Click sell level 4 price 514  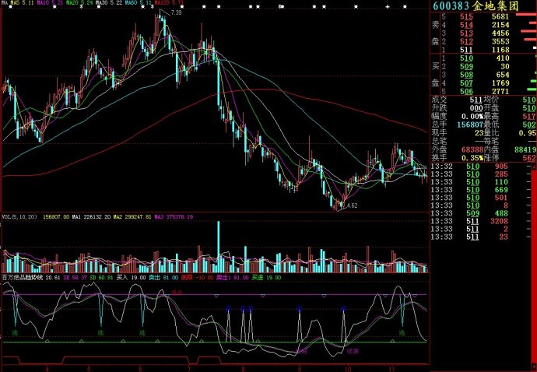point(466,25)
